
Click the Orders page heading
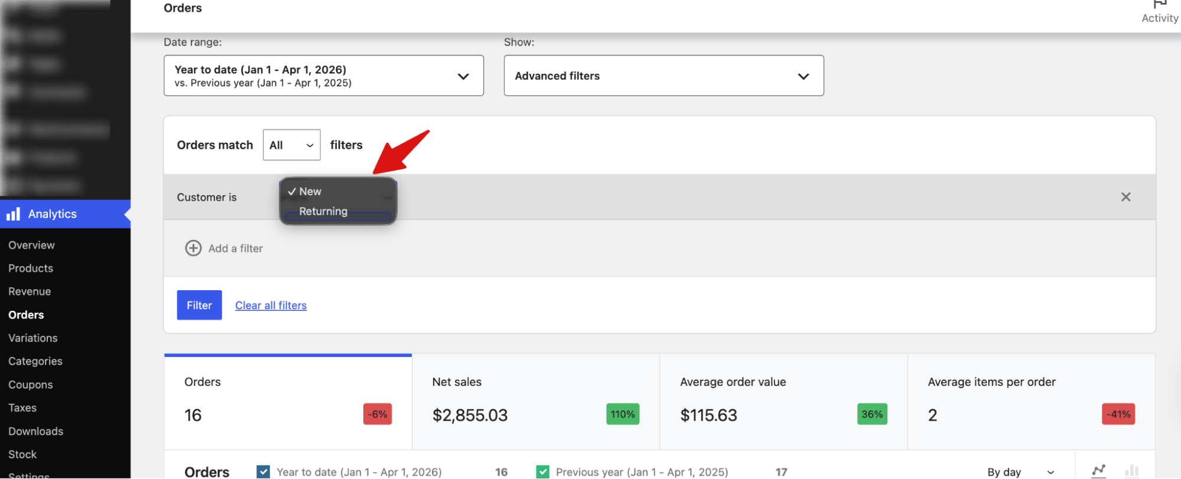183,8
